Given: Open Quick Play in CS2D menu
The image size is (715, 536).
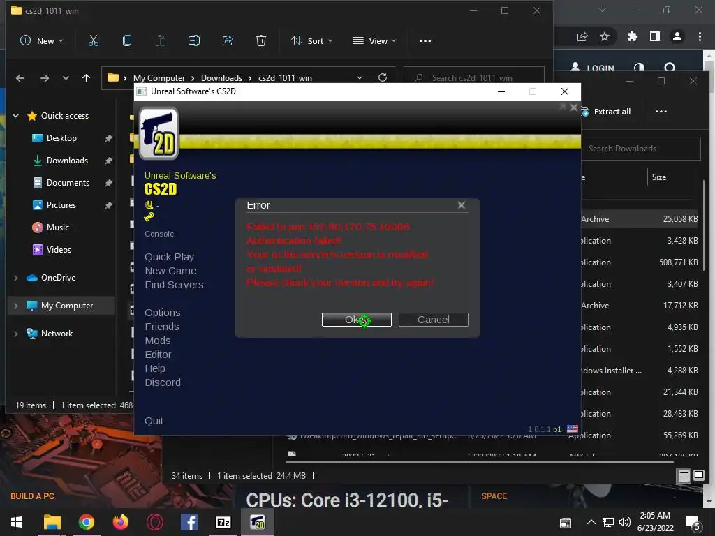Looking at the screenshot, I should tap(169, 257).
